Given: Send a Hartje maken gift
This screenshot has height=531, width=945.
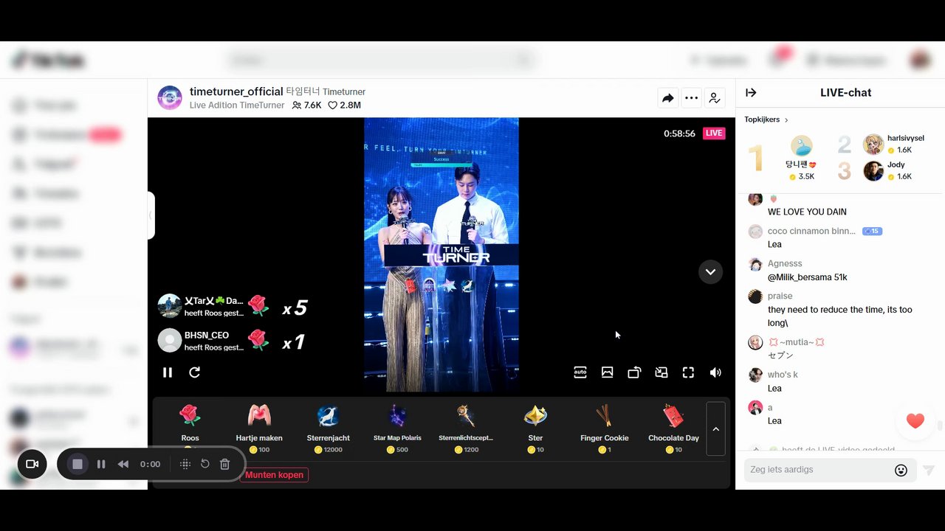Looking at the screenshot, I should 259,427.
